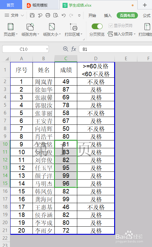Image resolution: width=152 pixels, height=247 pixels.
Task: Expand the quick access toolbar customization arrow
Action: (79, 15)
